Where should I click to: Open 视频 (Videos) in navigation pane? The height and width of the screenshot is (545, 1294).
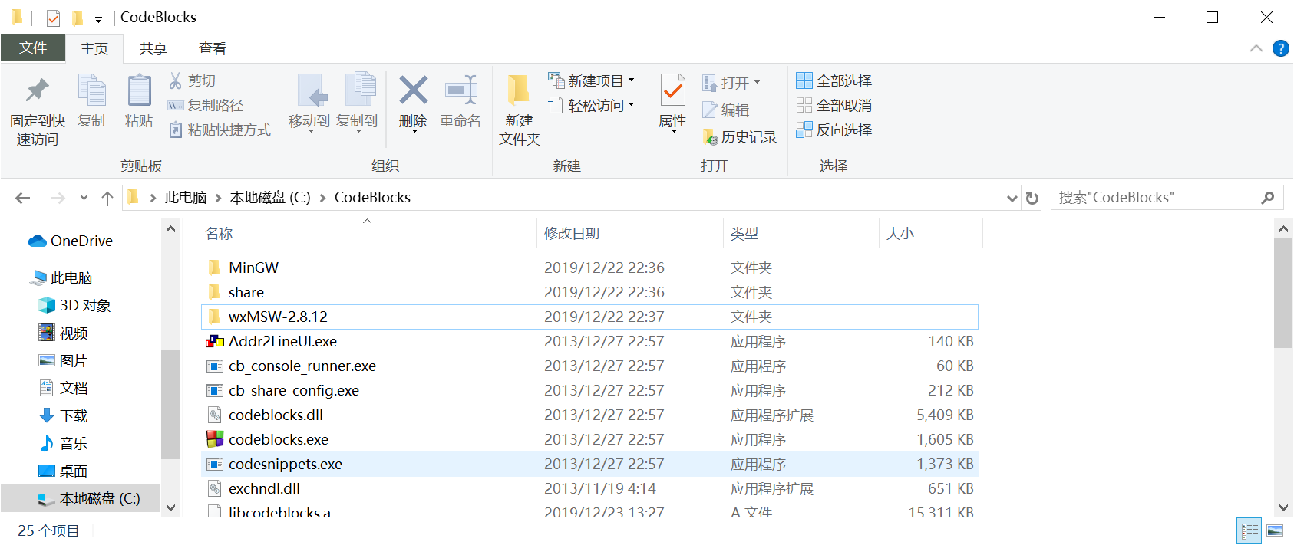pyautogui.click(x=63, y=333)
